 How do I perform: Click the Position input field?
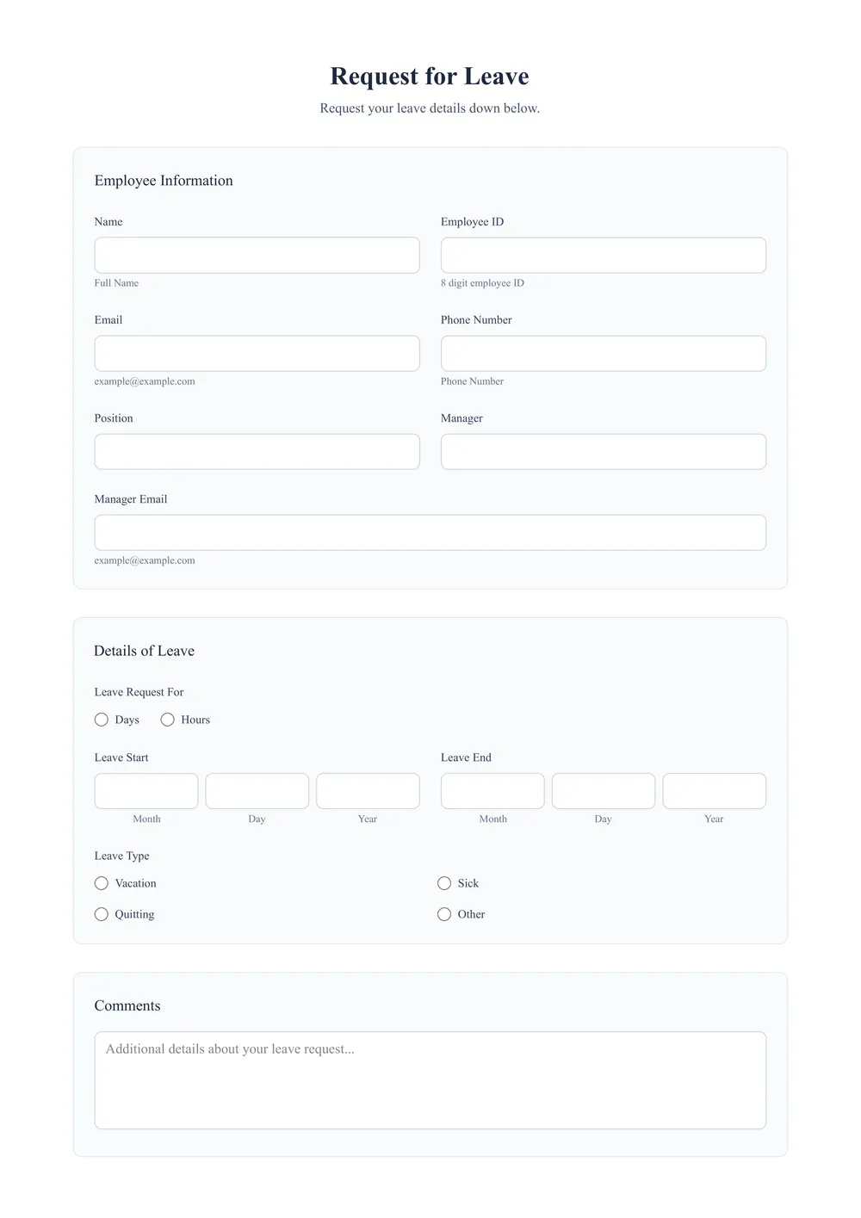pyautogui.click(x=257, y=451)
